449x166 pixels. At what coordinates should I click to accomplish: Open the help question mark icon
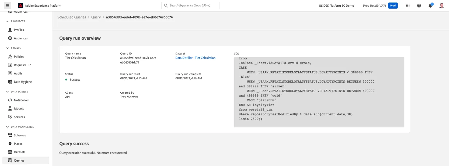click(x=419, y=6)
